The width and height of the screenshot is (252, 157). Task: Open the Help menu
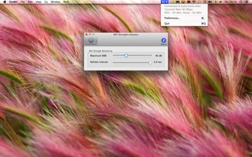click(66, 2)
